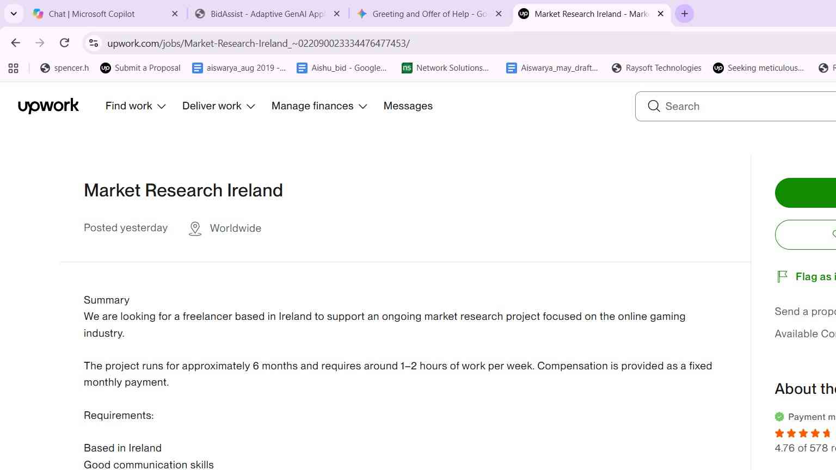Switch to the BidAssist Adaptive GenAI tab
This screenshot has height=470, width=836.
coord(268,14)
